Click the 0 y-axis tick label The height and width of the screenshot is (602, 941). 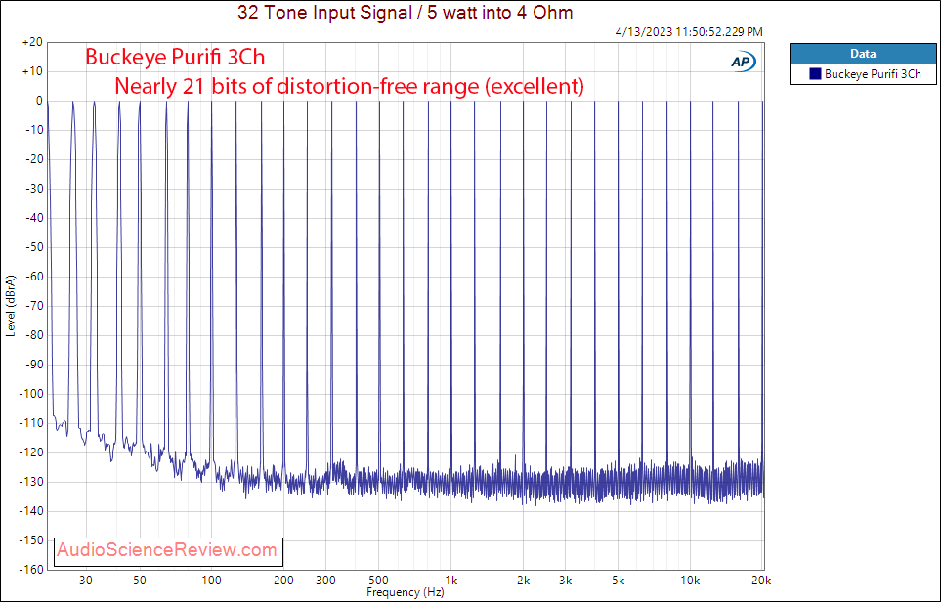pyautogui.click(x=39, y=101)
